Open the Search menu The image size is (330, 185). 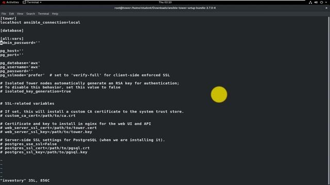(x=30, y=14)
